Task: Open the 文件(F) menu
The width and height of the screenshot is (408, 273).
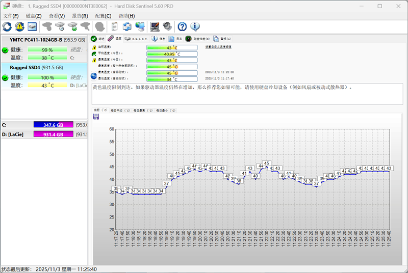Action: [11, 16]
